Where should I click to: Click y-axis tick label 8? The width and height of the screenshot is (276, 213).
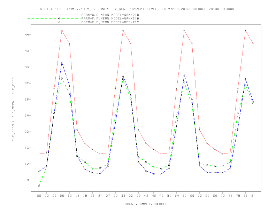pos(28,180)
